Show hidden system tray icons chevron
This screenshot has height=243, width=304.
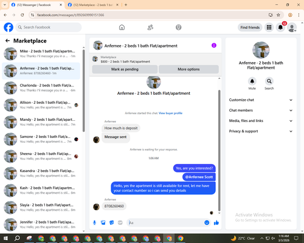click(x=262, y=238)
